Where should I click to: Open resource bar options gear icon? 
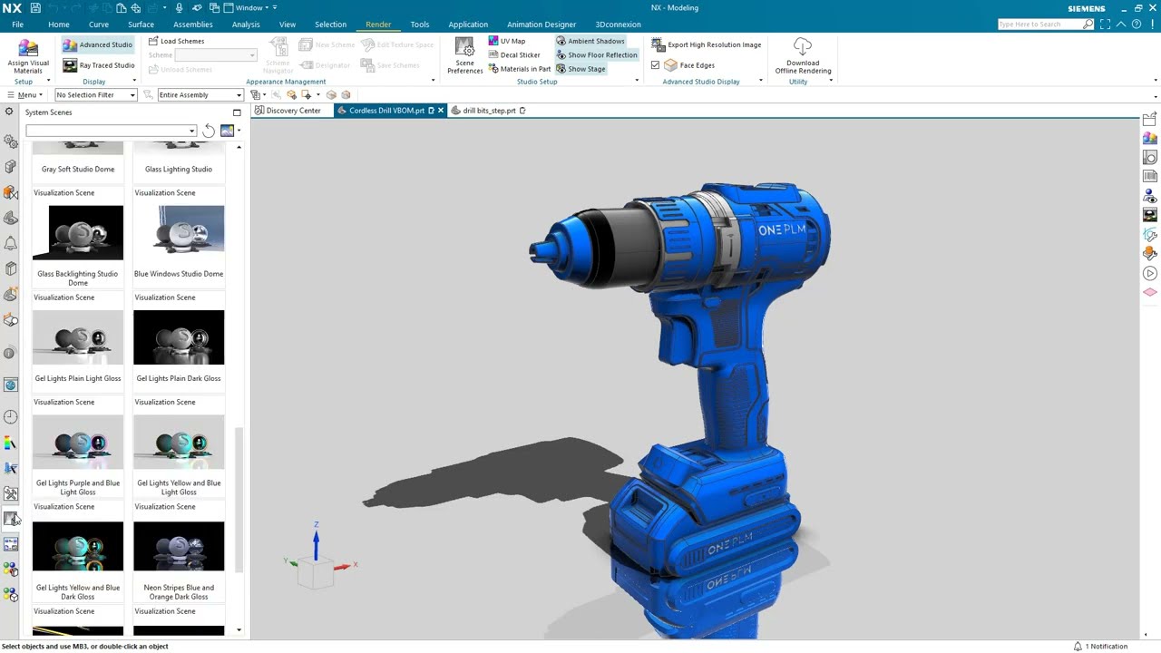point(10,112)
